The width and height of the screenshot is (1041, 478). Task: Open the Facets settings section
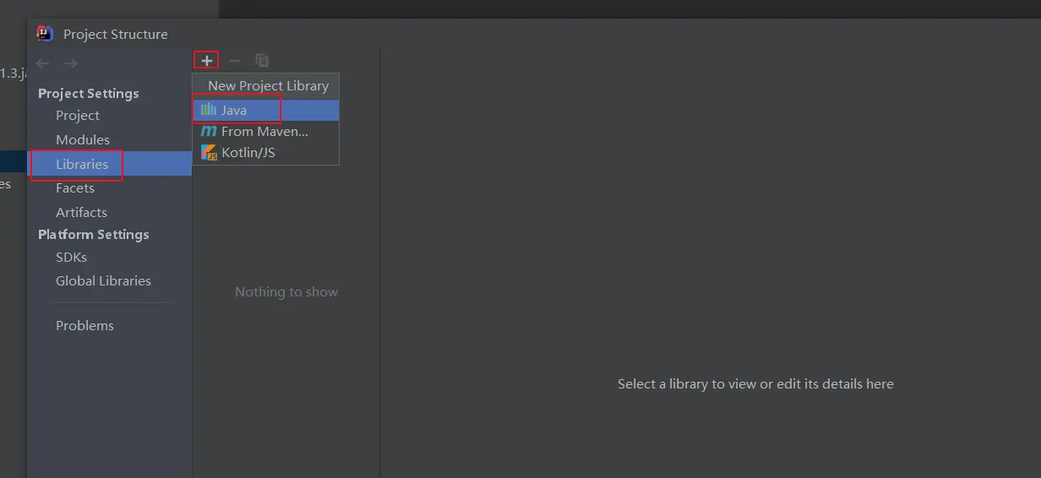(x=75, y=187)
